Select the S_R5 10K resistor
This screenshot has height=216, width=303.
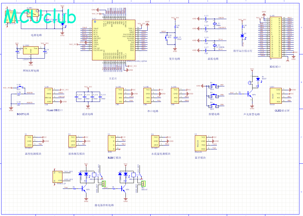click(19, 104)
